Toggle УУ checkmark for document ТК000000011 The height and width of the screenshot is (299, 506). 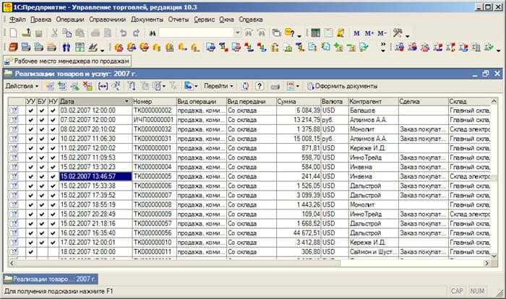coord(30,252)
